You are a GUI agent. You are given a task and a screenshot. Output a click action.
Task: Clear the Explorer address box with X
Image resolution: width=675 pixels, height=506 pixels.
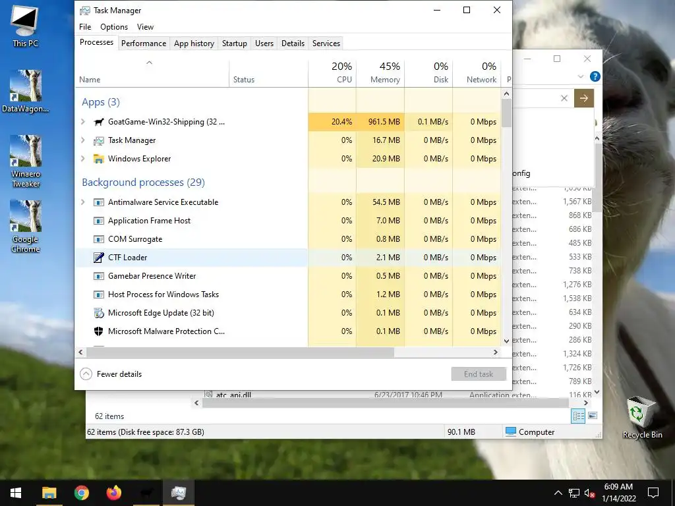tap(564, 98)
